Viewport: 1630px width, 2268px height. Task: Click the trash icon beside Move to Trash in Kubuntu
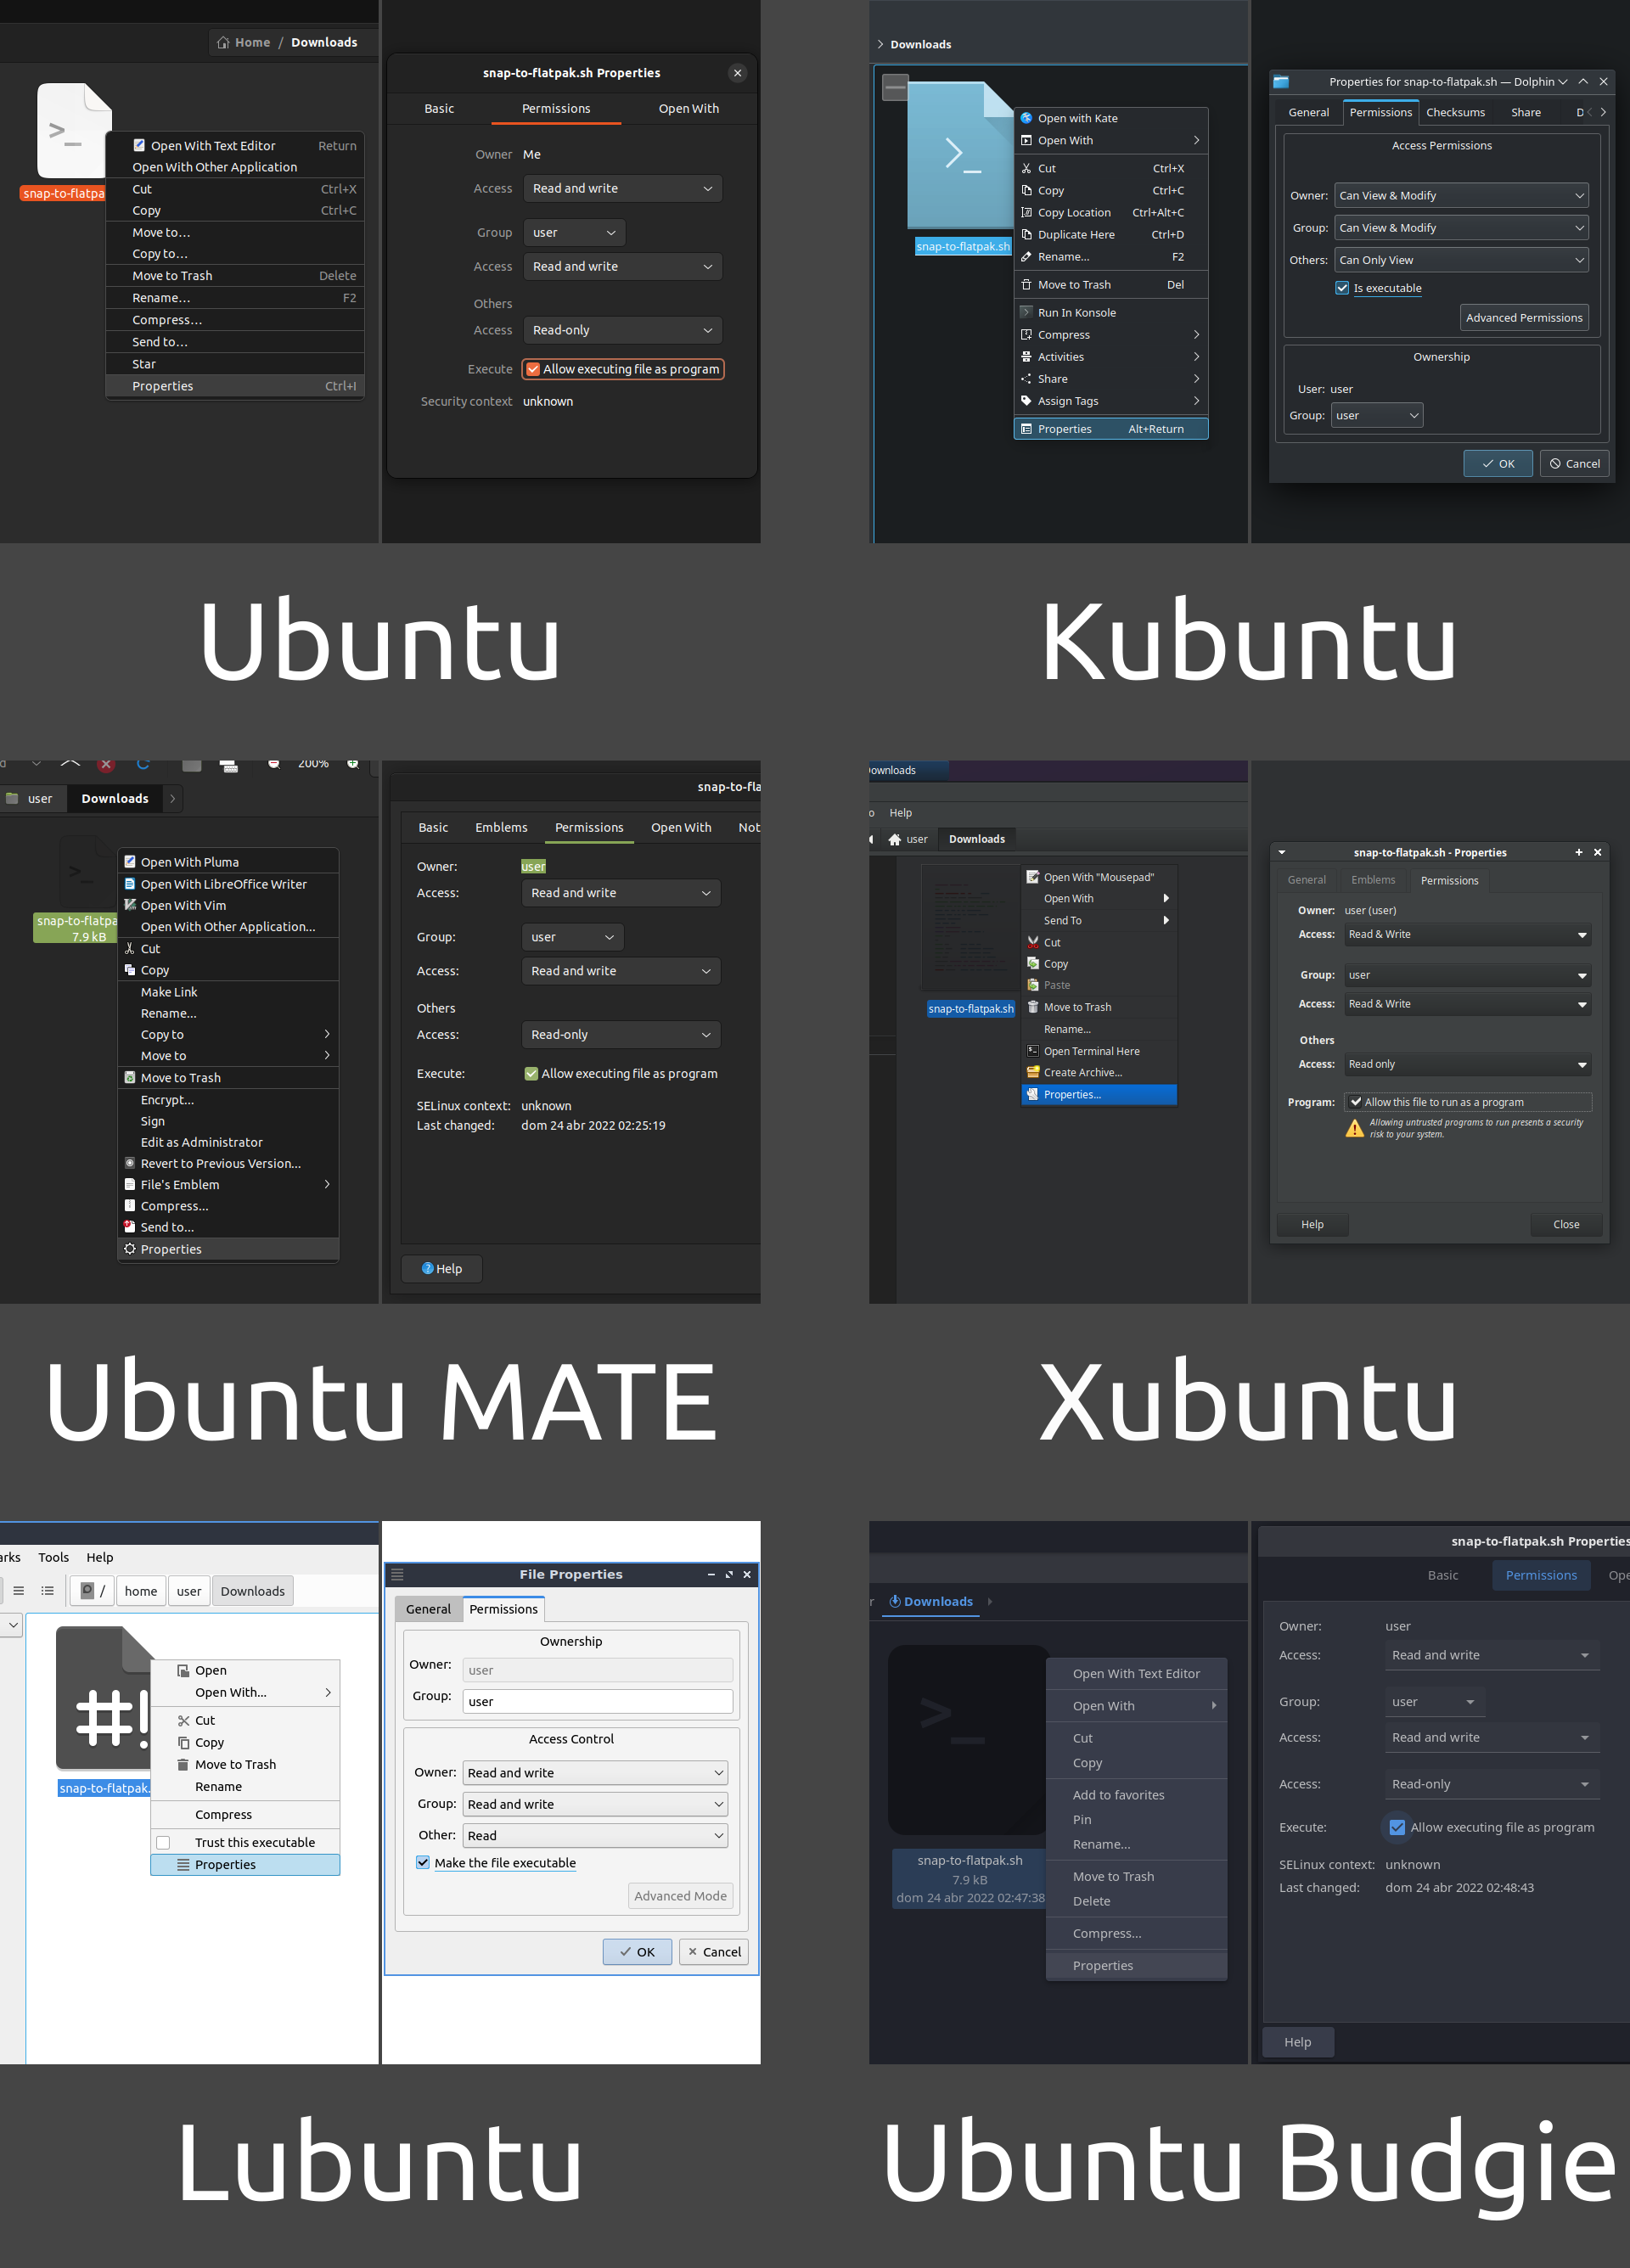(x=1026, y=285)
